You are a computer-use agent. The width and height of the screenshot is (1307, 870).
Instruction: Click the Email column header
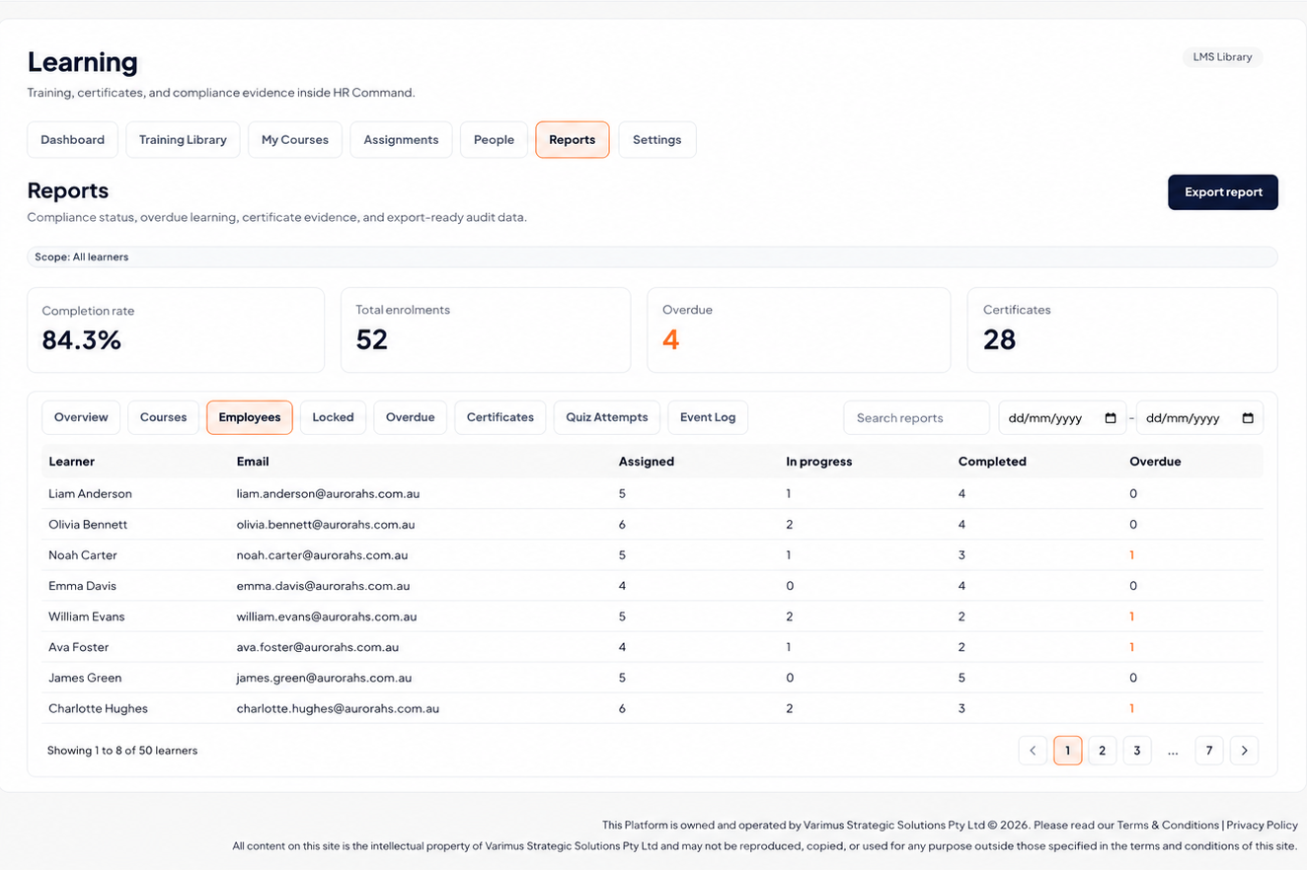[x=253, y=462]
